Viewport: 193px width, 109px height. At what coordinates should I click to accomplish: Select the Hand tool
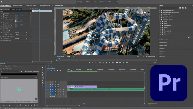[x=42, y=83]
